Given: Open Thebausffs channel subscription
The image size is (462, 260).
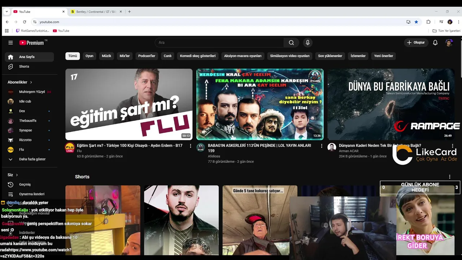Looking at the screenshot, I should point(29,121).
